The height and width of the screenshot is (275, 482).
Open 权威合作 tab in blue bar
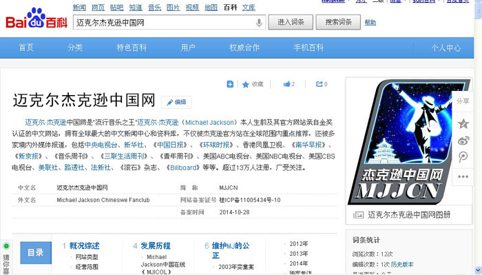point(244,48)
